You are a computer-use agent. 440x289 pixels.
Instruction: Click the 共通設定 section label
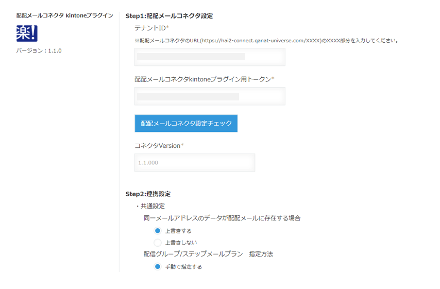pos(153,206)
